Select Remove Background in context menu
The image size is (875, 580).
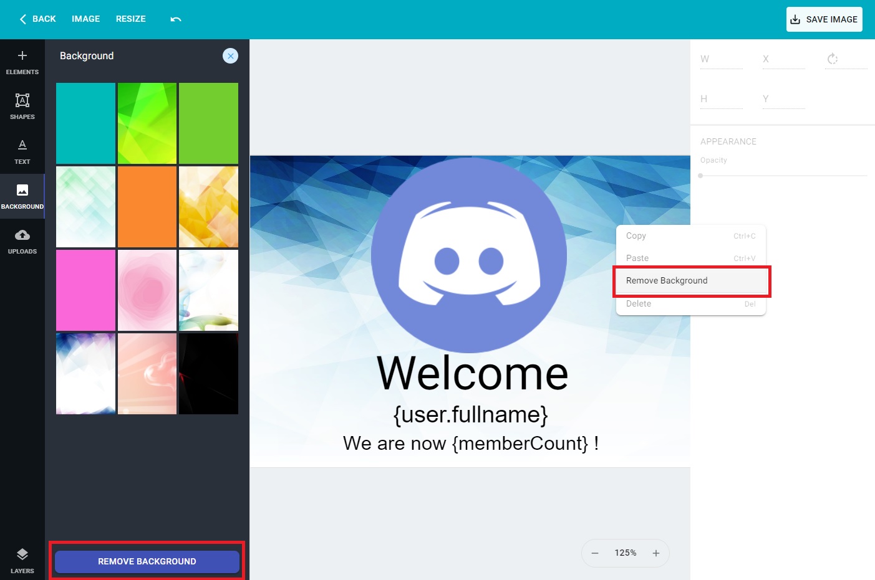pyautogui.click(x=691, y=281)
